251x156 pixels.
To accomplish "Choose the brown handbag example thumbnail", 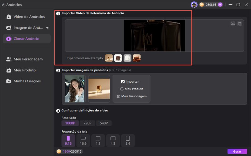I will click(136, 58).
